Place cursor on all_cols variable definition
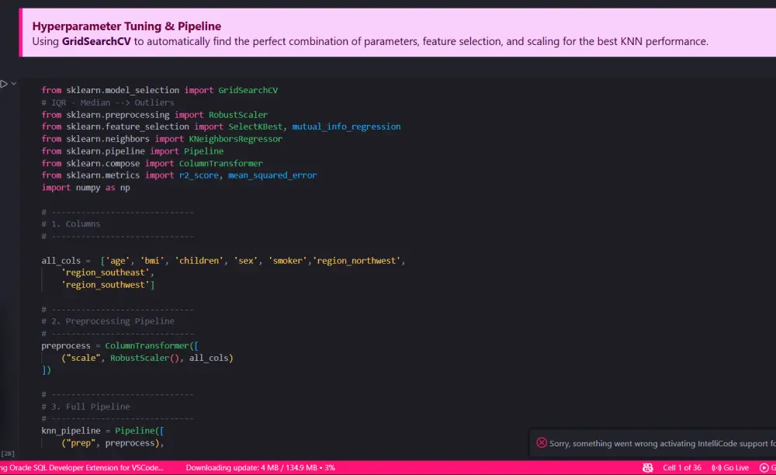This screenshot has width=776, height=475. 61,261
